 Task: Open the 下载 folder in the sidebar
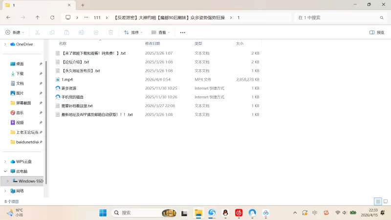(x=20, y=73)
